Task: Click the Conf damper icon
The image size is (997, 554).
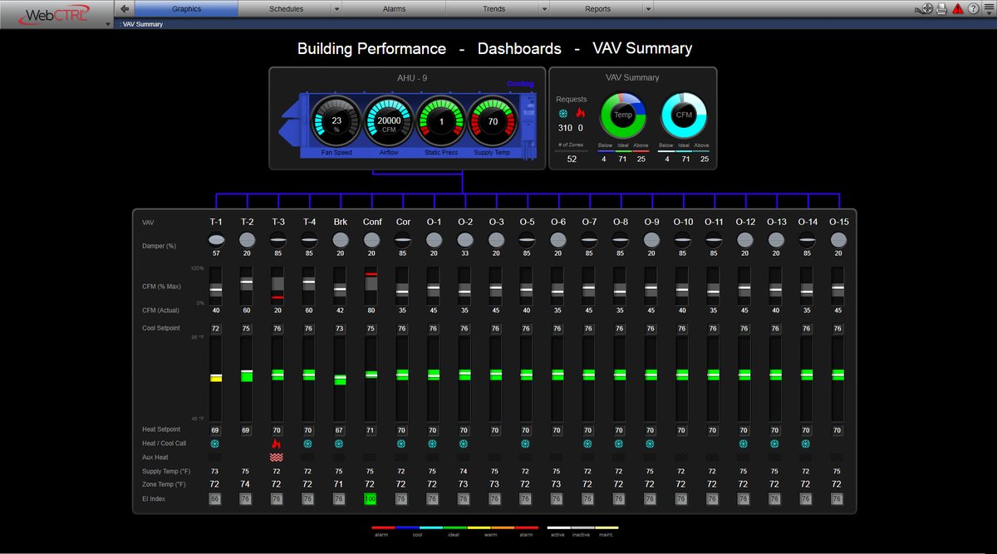Action: click(371, 239)
